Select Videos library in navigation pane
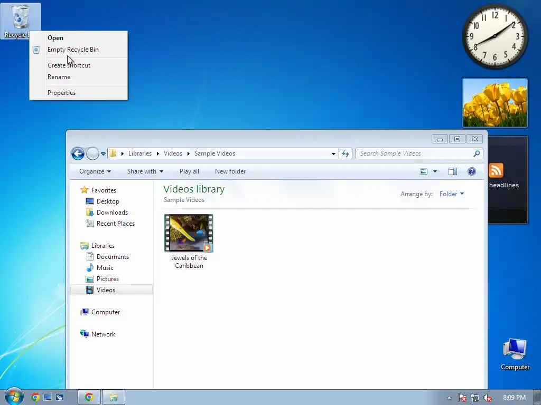This screenshot has height=405, width=541. [x=111, y=290]
